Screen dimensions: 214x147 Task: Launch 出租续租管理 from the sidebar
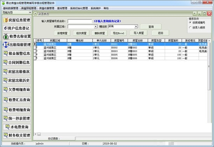[x=17, y=45]
